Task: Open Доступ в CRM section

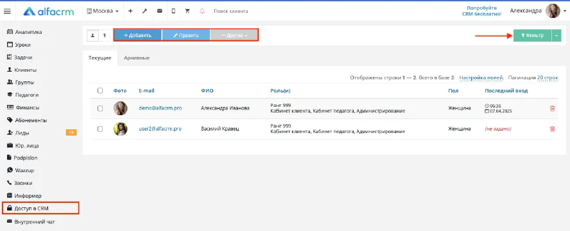Action: [40, 209]
